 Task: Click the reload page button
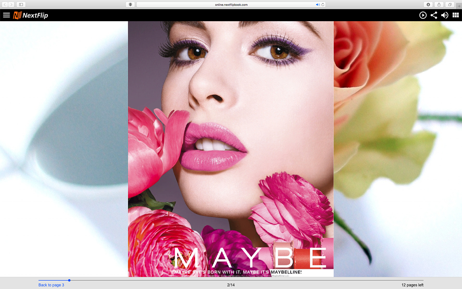[322, 5]
